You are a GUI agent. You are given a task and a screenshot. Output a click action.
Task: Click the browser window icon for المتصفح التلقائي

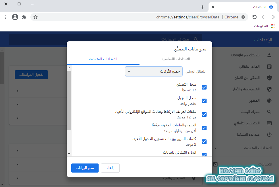pos(269,123)
